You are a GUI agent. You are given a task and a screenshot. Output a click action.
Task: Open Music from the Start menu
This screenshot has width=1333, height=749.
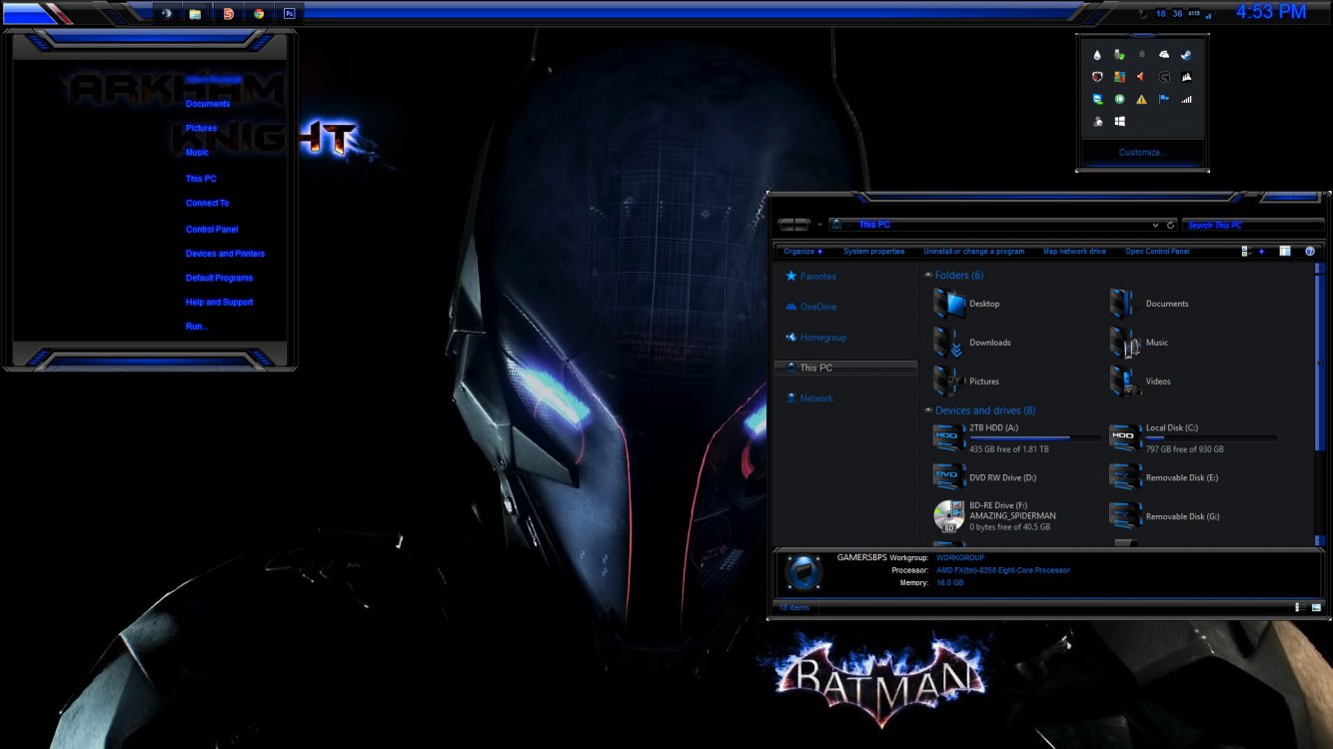[x=197, y=153]
